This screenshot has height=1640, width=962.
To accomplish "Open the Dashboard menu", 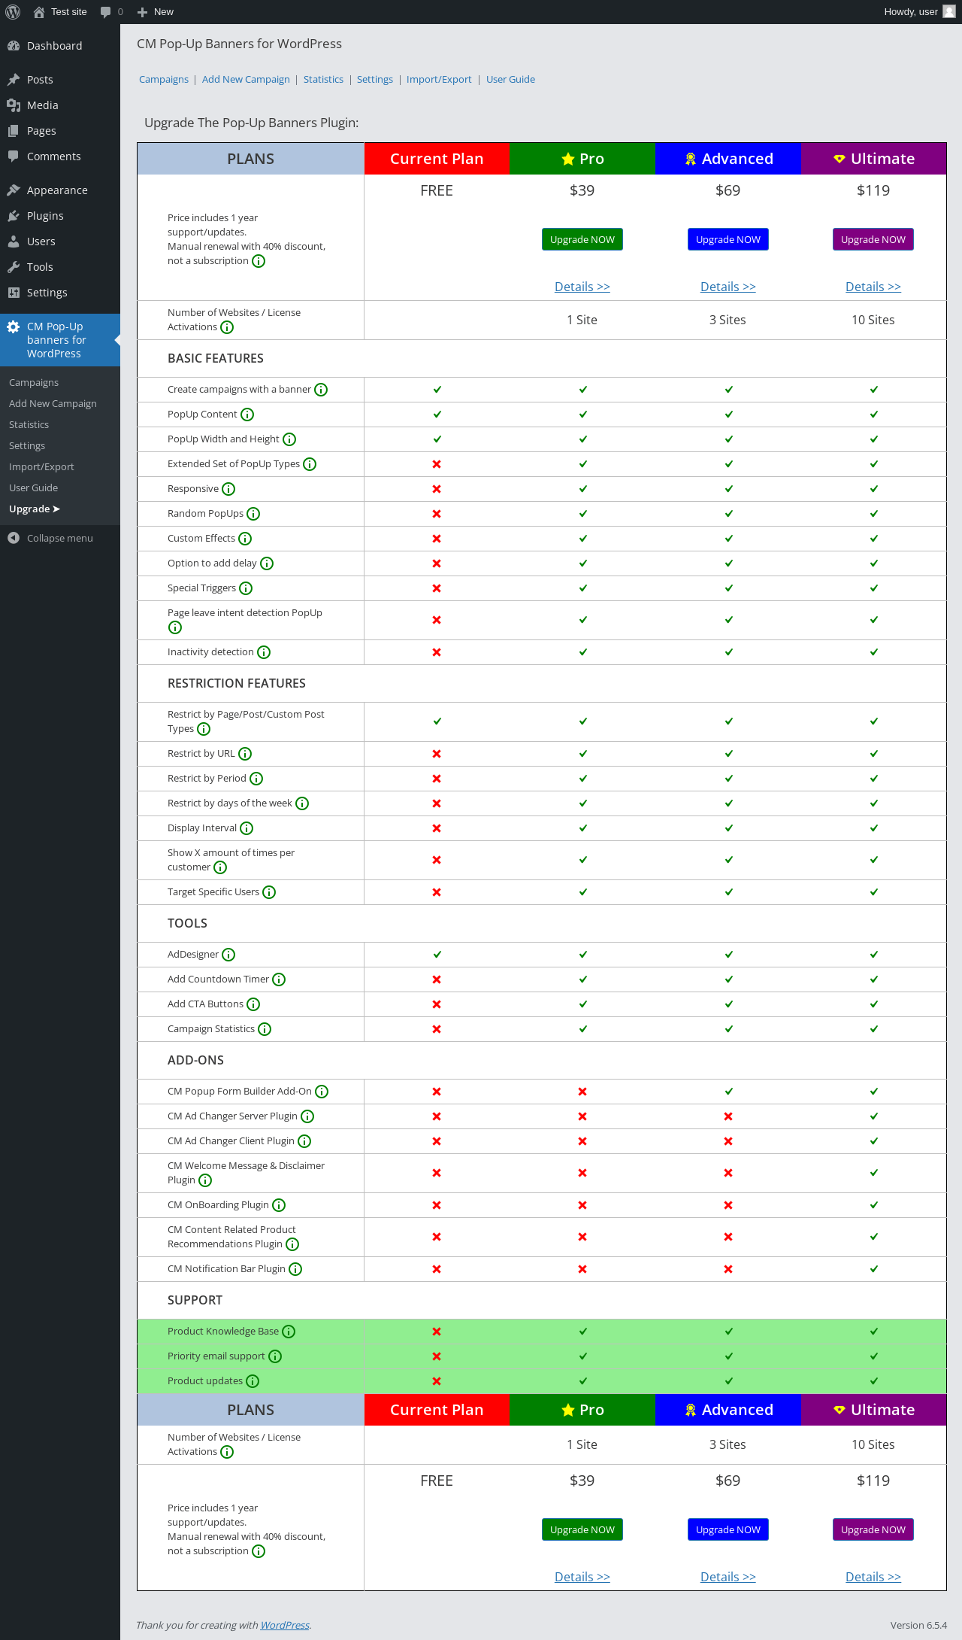I will point(60,46).
